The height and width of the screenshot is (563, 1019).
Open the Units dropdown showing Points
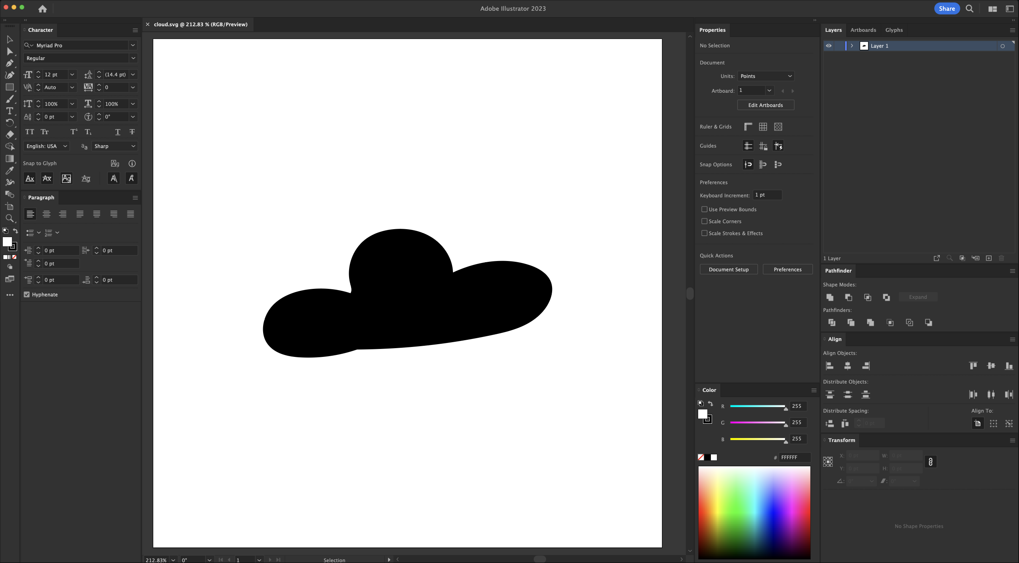[766, 76]
